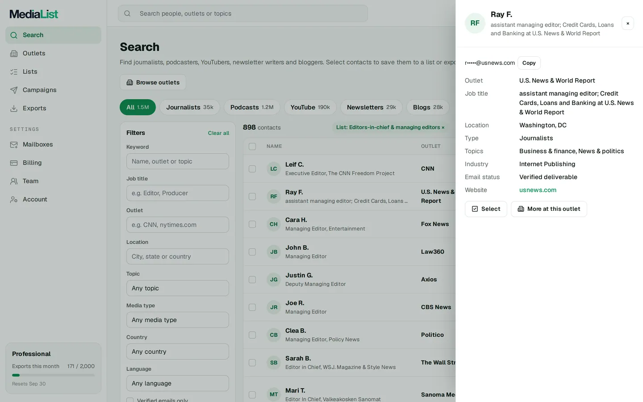The width and height of the screenshot is (643, 402).
Task: Click Clear all filters link
Action: [218, 133]
